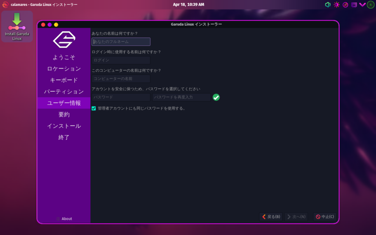Click the ログイン login name field

point(121,60)
